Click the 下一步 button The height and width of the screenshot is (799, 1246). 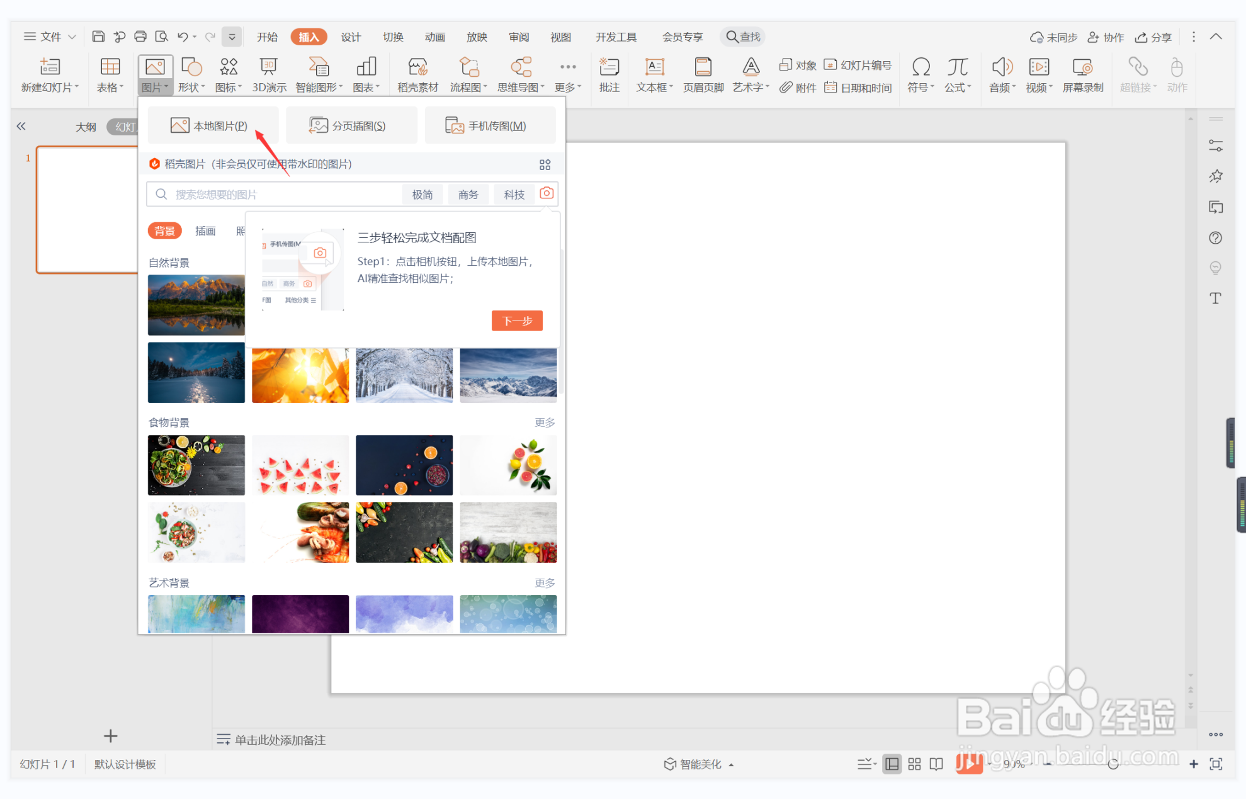[x=517, y=320]
